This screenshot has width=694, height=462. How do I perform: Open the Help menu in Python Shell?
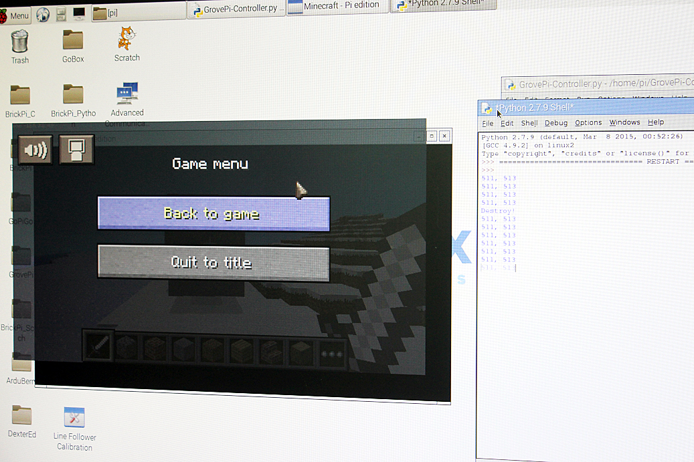655,122
